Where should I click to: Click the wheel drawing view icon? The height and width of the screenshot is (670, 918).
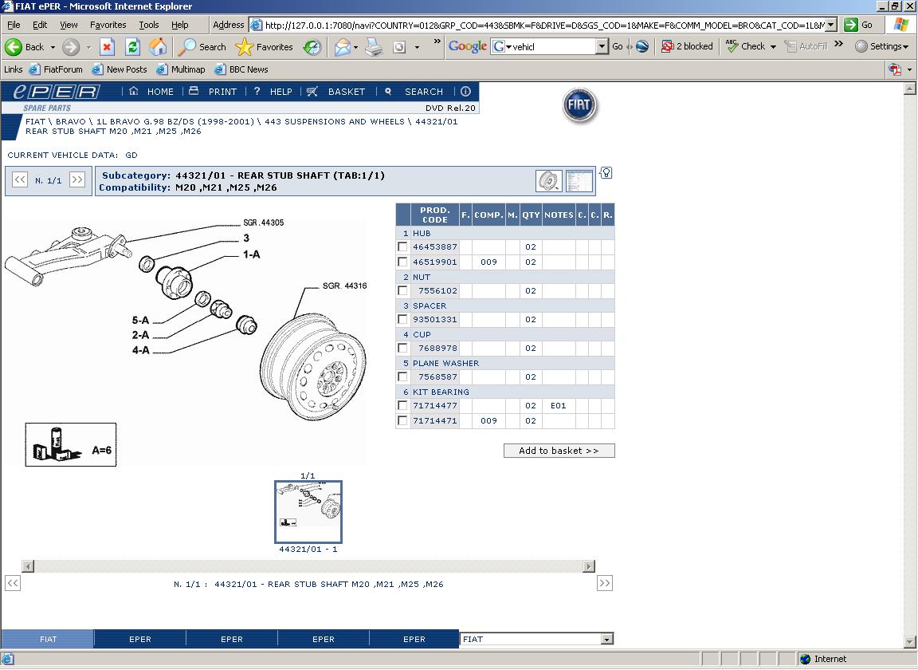(x=548, y=181)
